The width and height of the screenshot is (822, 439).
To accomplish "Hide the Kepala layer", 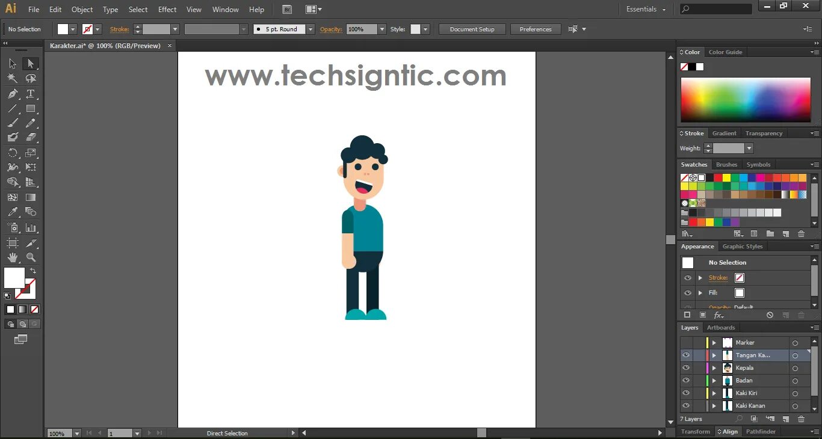I will click(x=686, y=367).
